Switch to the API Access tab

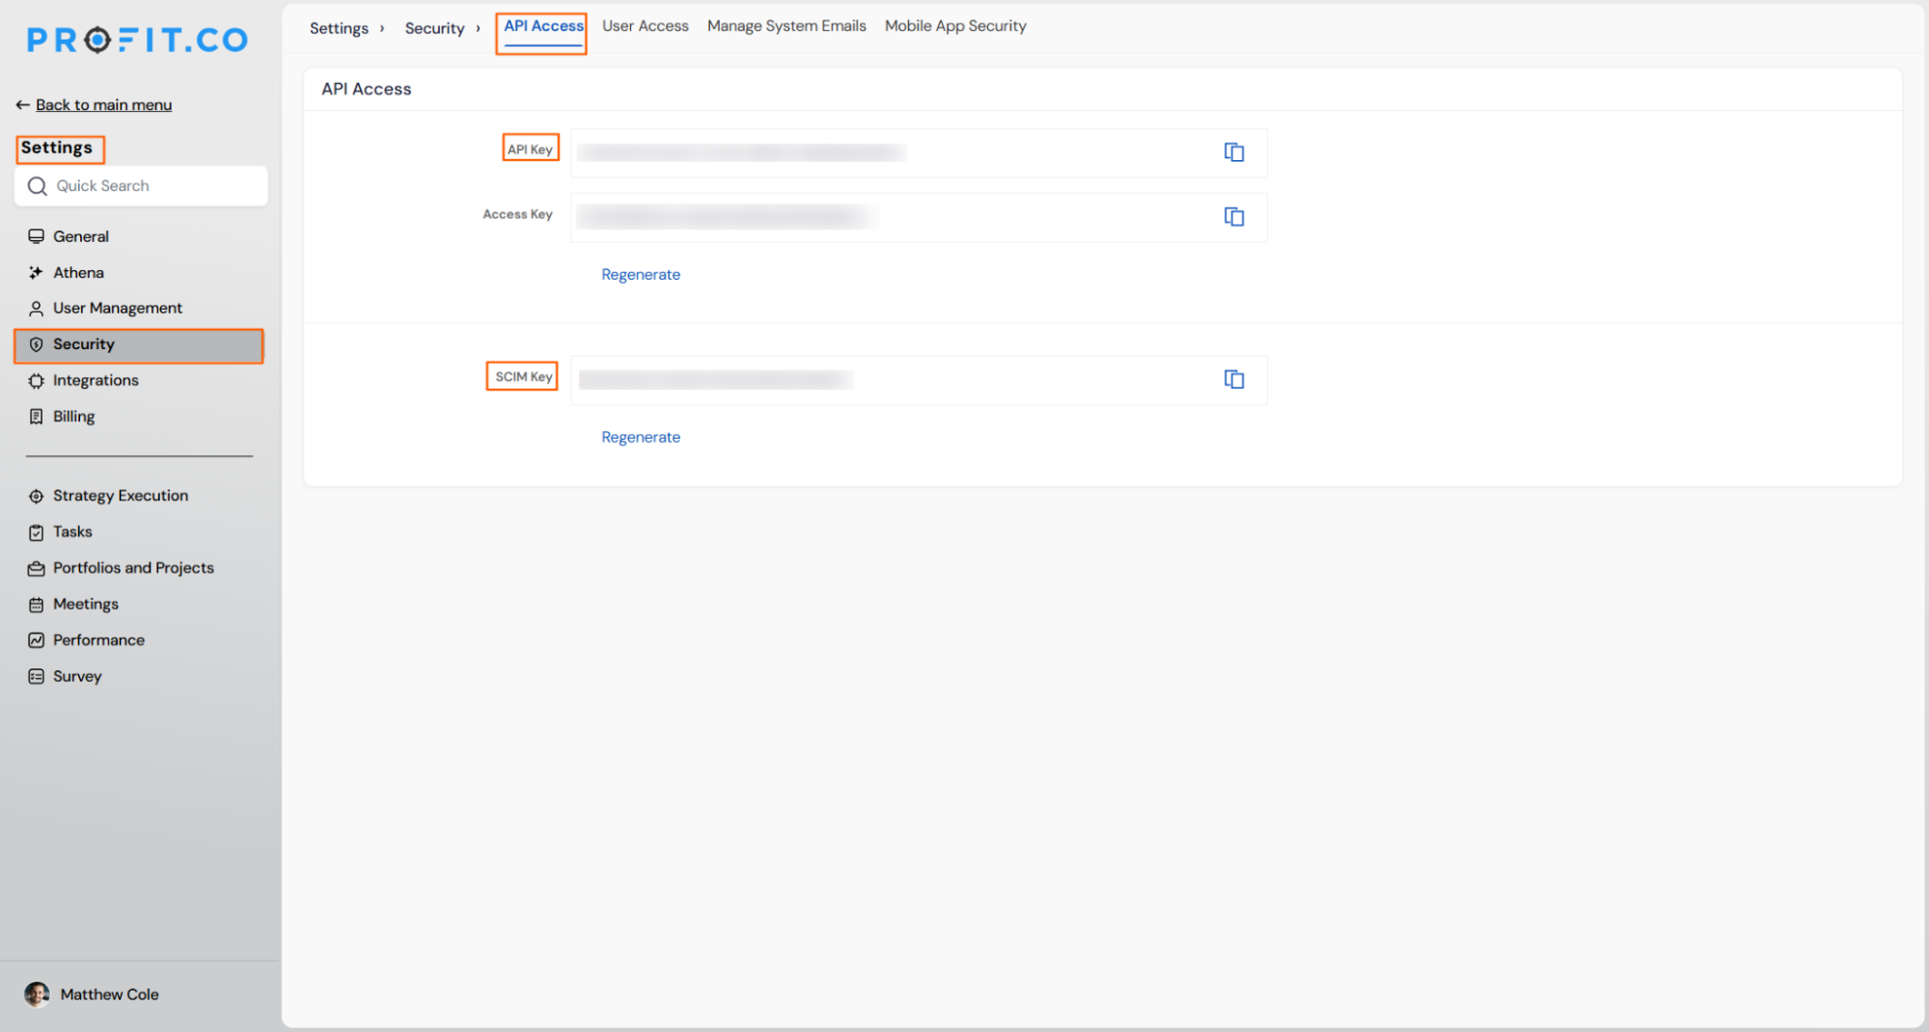point(543,26)
